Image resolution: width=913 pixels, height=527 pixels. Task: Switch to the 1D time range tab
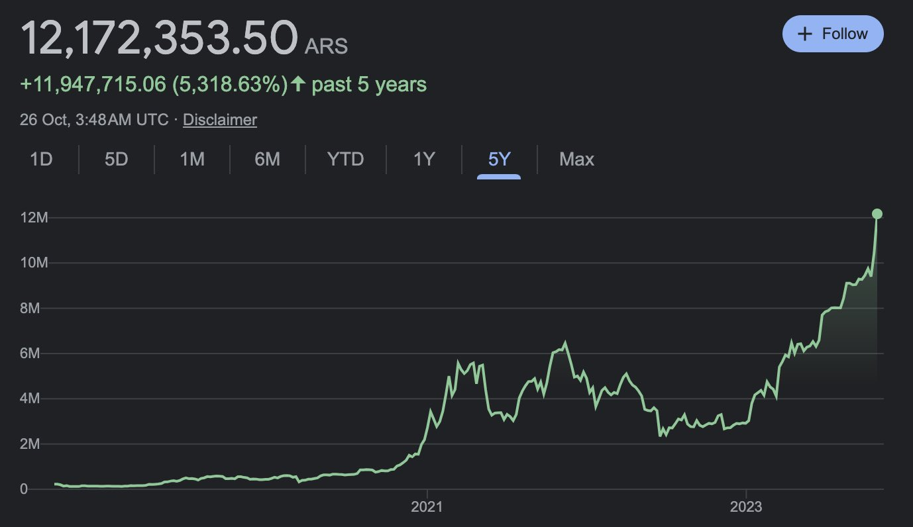(x=41, y=160)
